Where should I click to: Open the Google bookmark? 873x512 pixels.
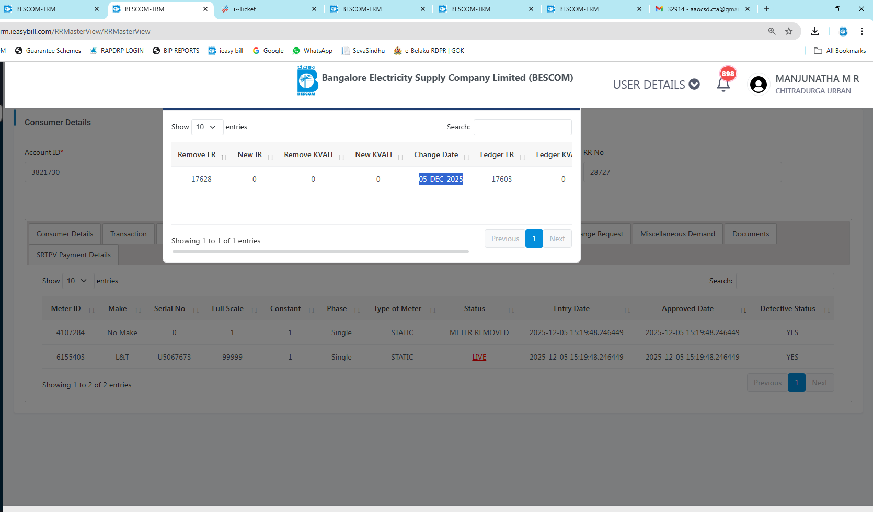268,51
